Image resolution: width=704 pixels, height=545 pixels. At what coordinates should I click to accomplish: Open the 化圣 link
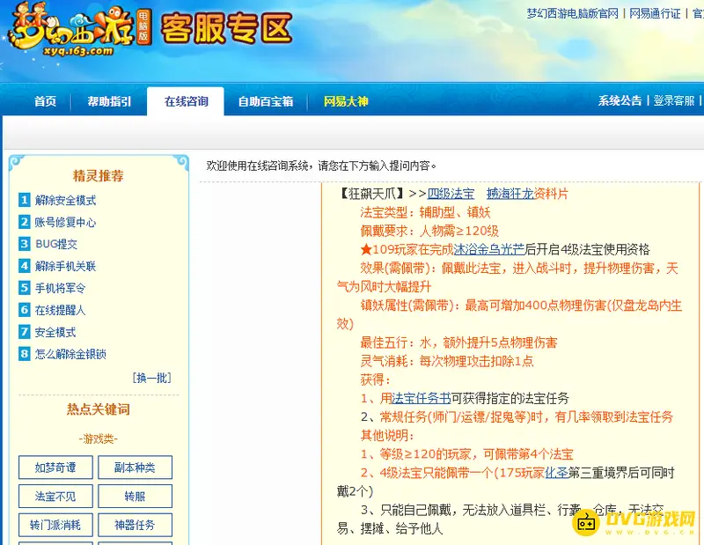click(556, 473)
